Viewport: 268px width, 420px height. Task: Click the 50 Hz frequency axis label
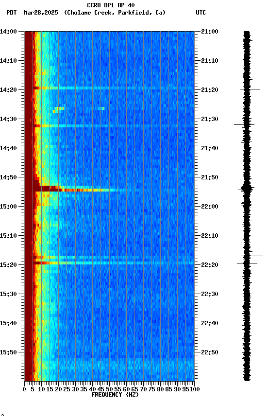(x=109, y=389)
